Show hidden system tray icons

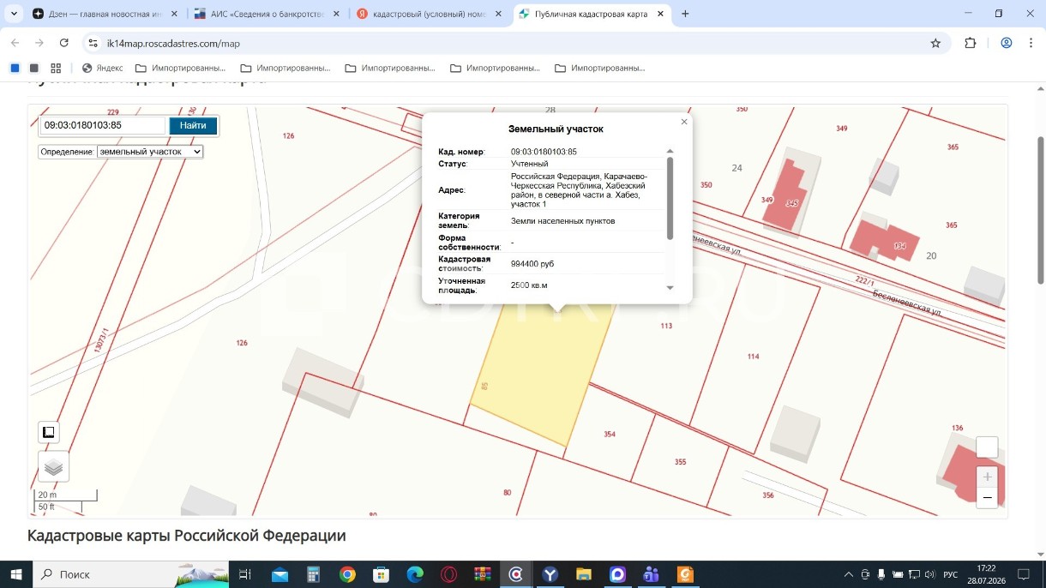[x=849, y=574]
